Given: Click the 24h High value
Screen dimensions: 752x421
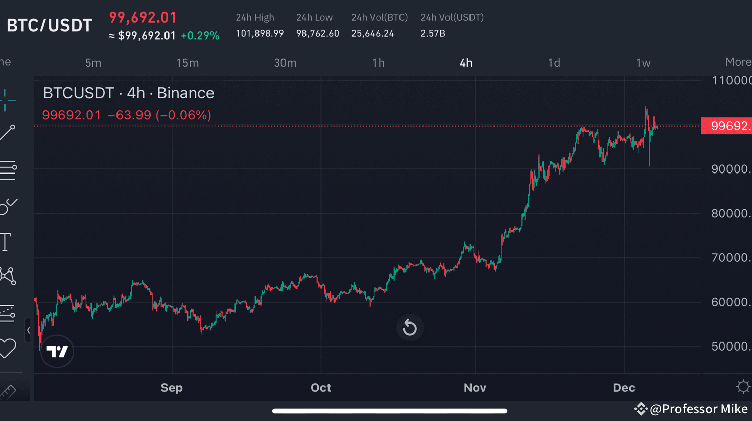Looking at the screenshot, I should tap(260, 33).
